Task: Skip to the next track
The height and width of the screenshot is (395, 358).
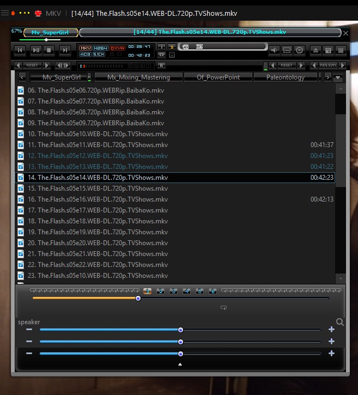Action: click(x=65, y=51)
